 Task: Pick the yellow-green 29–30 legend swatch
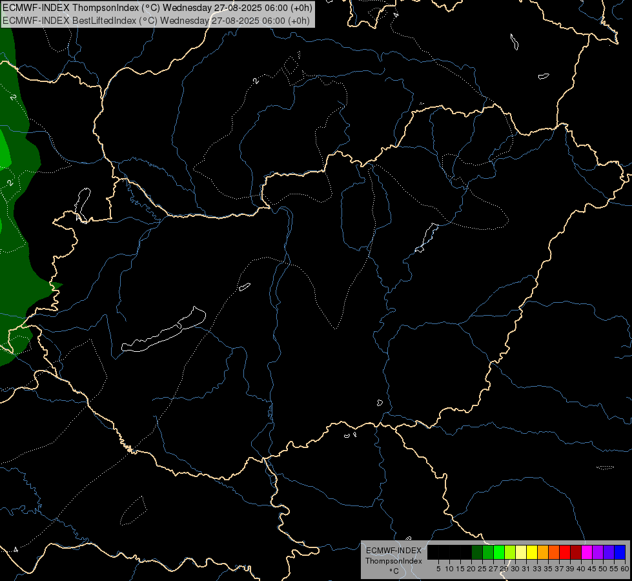click(x=510, y=552)
